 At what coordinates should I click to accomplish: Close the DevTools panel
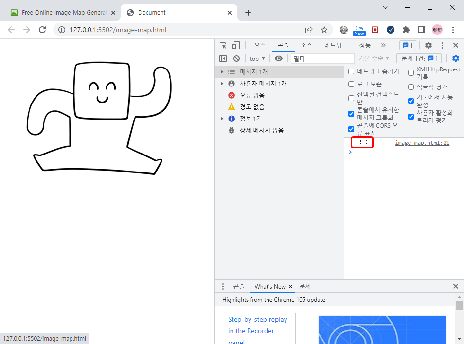pyautogui.click(x=456, y=45)
